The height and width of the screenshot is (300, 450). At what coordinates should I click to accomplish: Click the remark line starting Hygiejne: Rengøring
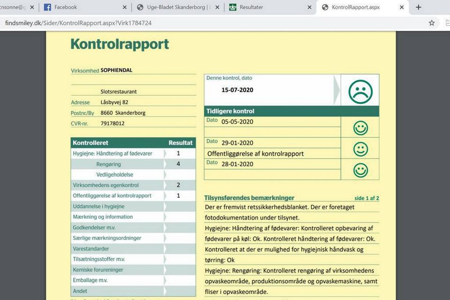289,271
